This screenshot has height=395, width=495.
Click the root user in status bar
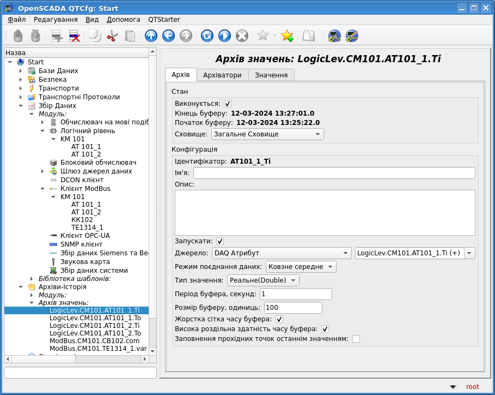click(472, 386)
